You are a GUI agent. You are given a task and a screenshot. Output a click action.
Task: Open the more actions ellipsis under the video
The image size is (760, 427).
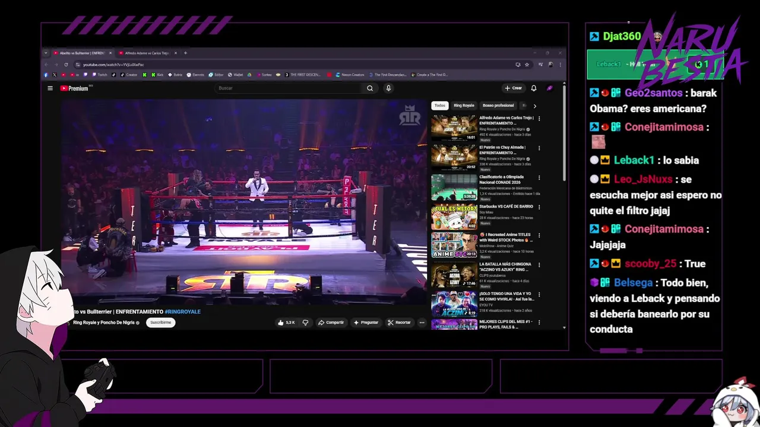pyautogui.click(x=422, y=323)
